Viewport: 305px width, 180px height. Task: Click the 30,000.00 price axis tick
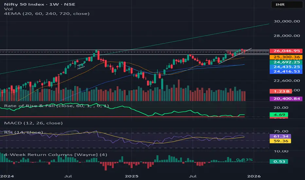[x=287, y=21]
